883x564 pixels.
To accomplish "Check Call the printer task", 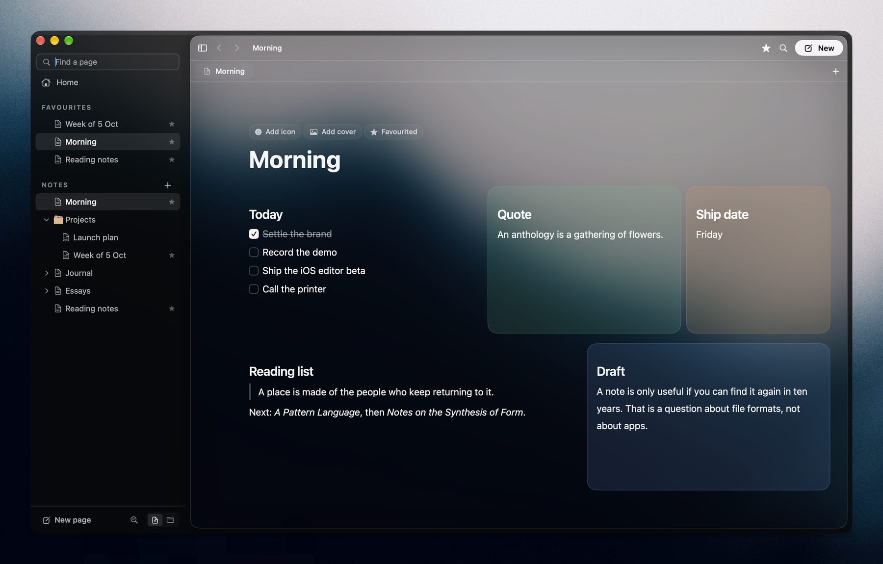I will point(254,289).
